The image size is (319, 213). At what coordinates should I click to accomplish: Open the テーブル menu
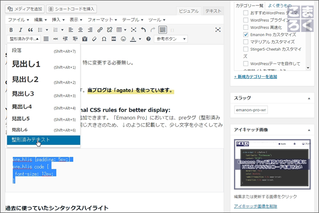(x=132, y=20)
